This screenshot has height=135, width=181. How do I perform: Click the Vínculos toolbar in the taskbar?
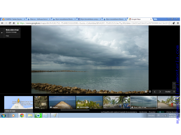point(151,116)
